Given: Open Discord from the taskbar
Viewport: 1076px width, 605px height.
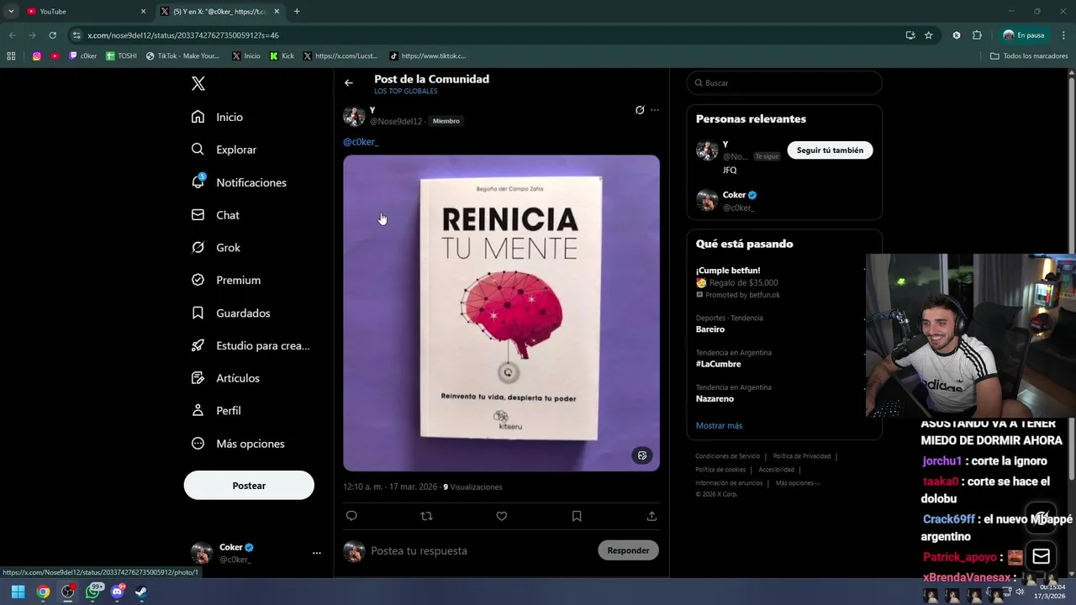Looking at the screenshot, I should (x=117, y=592).
